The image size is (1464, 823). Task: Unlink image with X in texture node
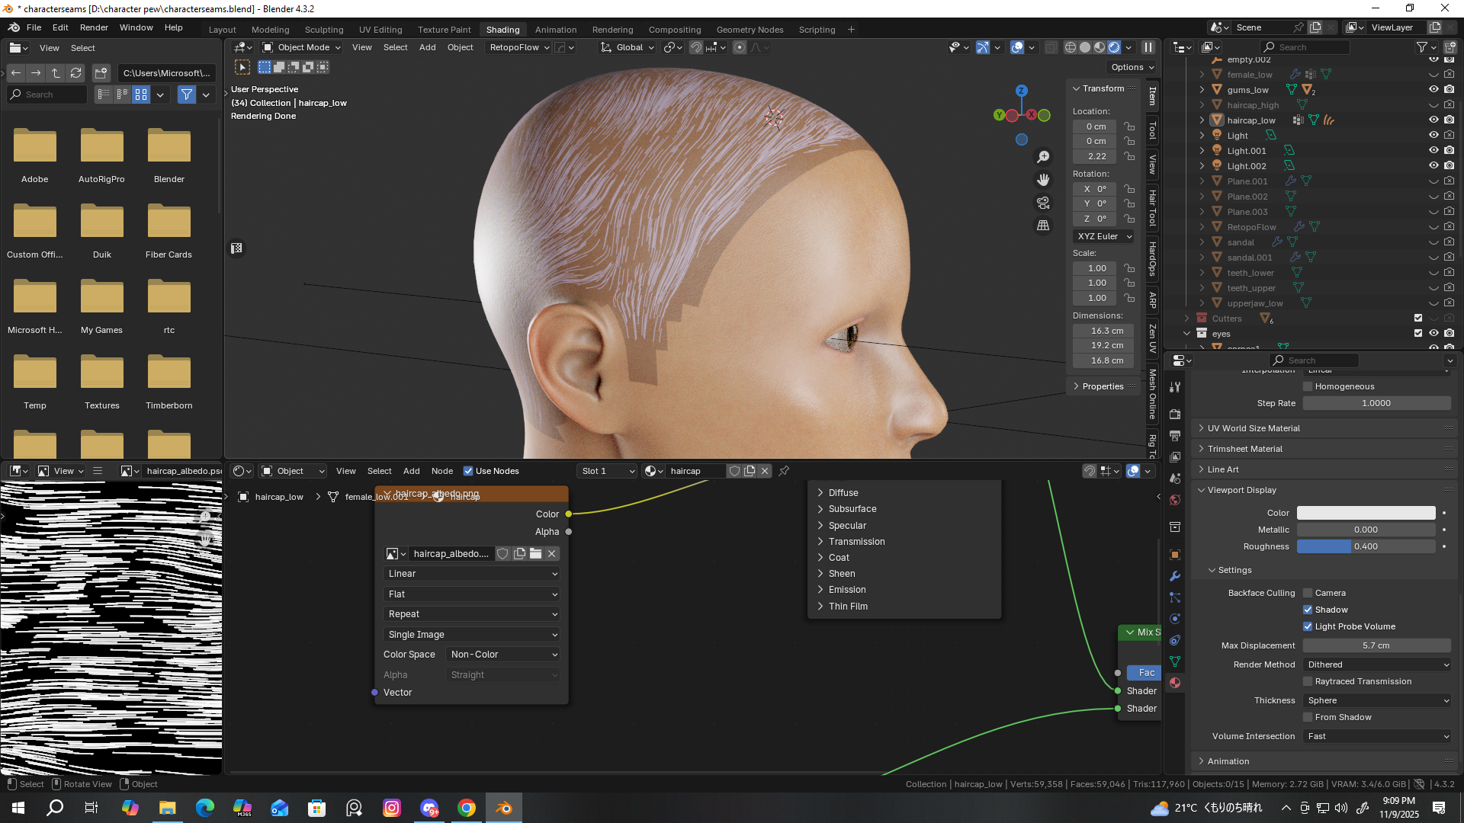(552, 554)
